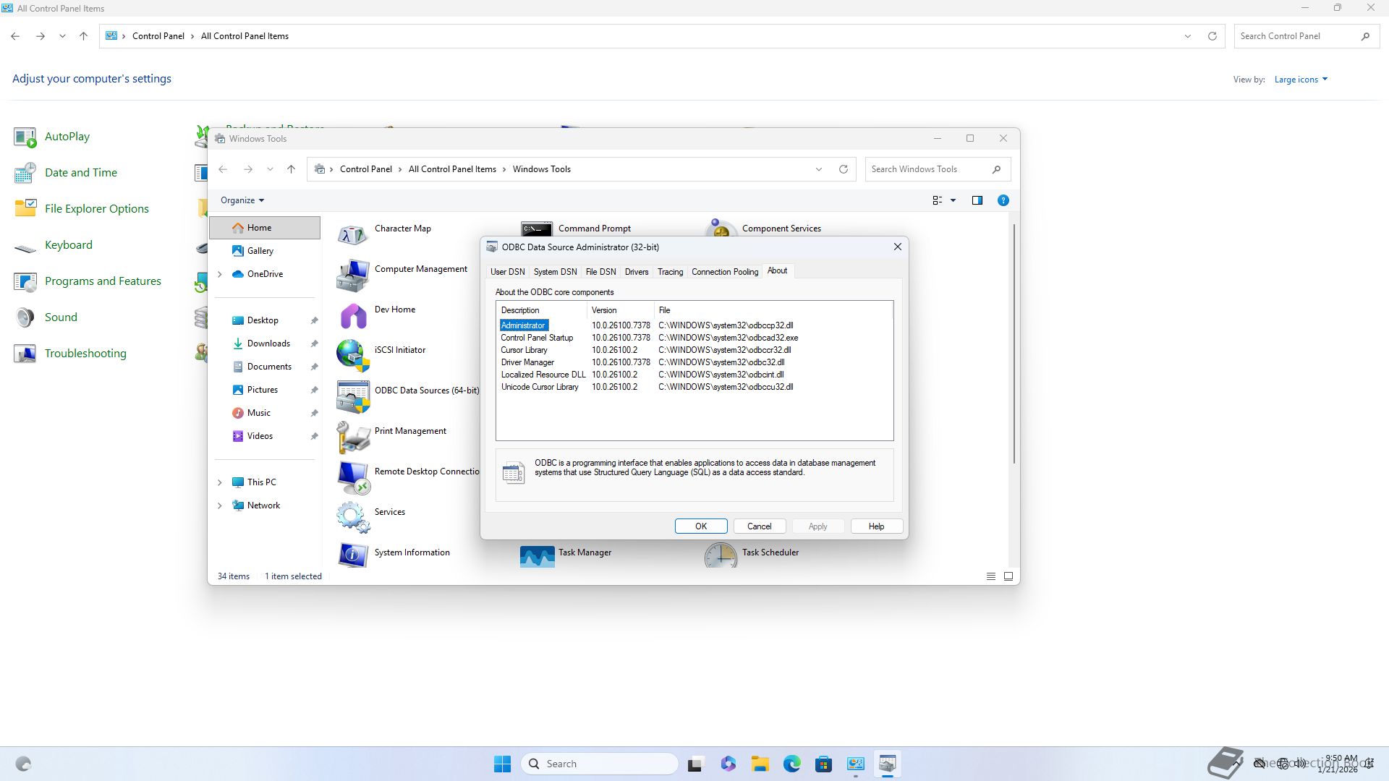Expand the OneDrive tree node
Viewport: 1389px width, 781px height.
click(220, 274)
